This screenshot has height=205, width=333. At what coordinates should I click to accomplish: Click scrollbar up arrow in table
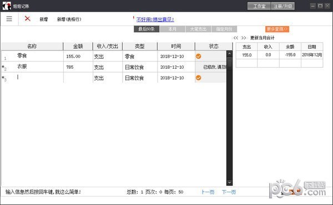coord(229,54)
